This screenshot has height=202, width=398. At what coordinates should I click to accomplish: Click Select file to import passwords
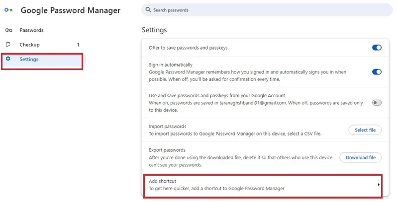[x=365, y=130]
